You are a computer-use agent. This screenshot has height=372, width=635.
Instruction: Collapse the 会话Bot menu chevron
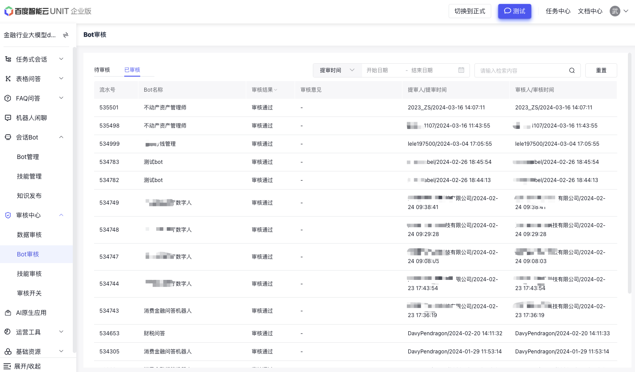pos(61,137)
